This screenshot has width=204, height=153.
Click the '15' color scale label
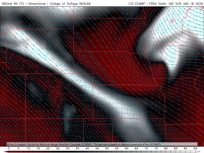click(38, 148)
